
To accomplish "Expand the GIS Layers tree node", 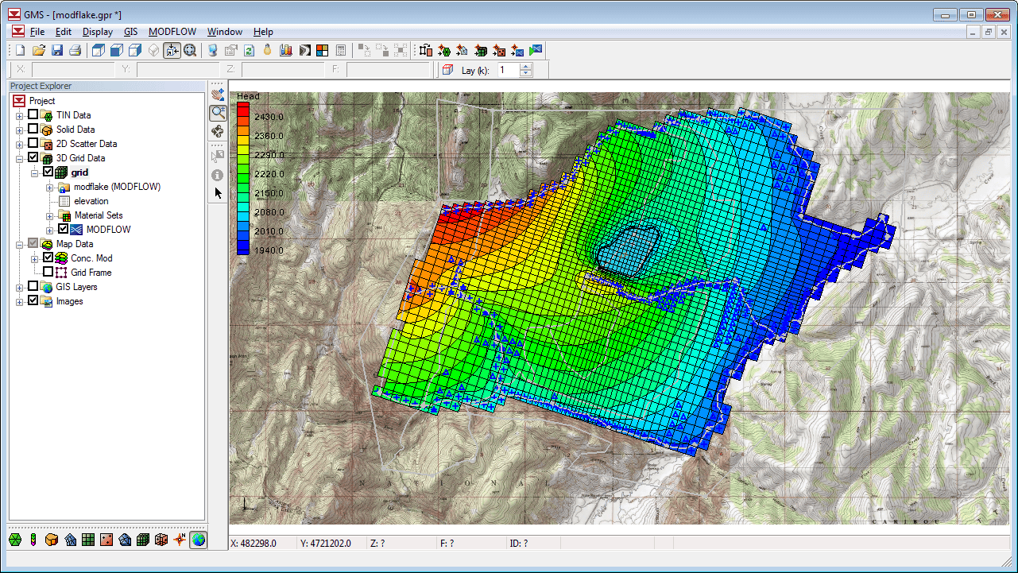I will (20, 287).
